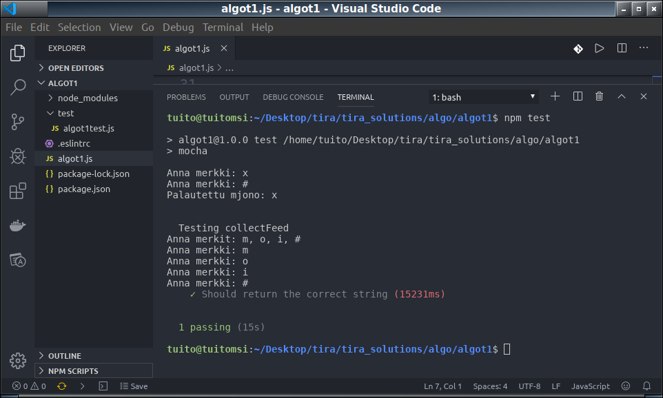Click the Save item in status bar

click(x=134, y=386)
